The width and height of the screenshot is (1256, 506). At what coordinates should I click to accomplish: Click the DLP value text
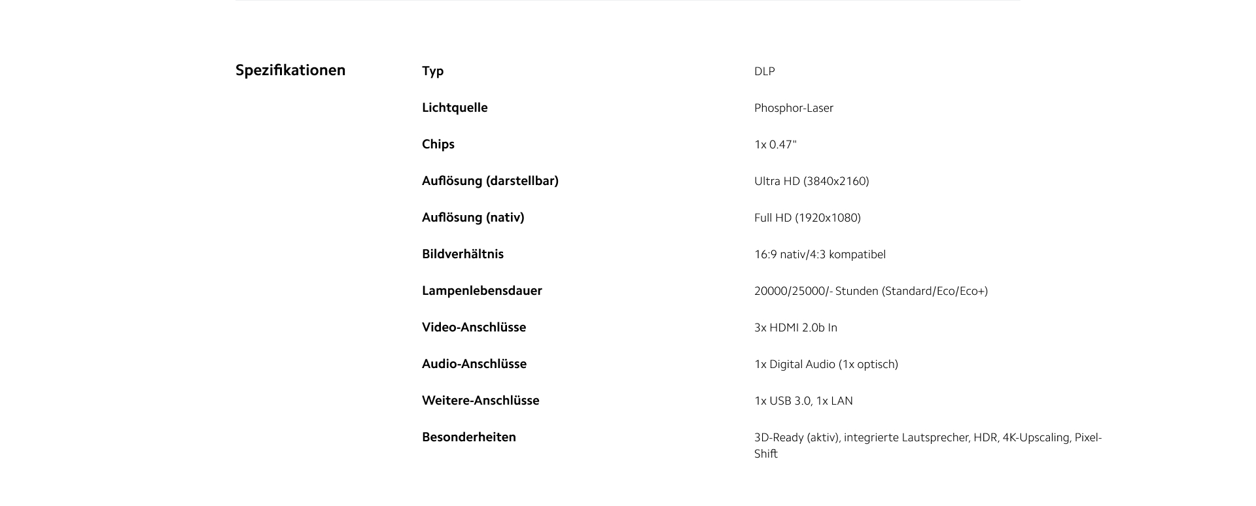coord(764,71)
